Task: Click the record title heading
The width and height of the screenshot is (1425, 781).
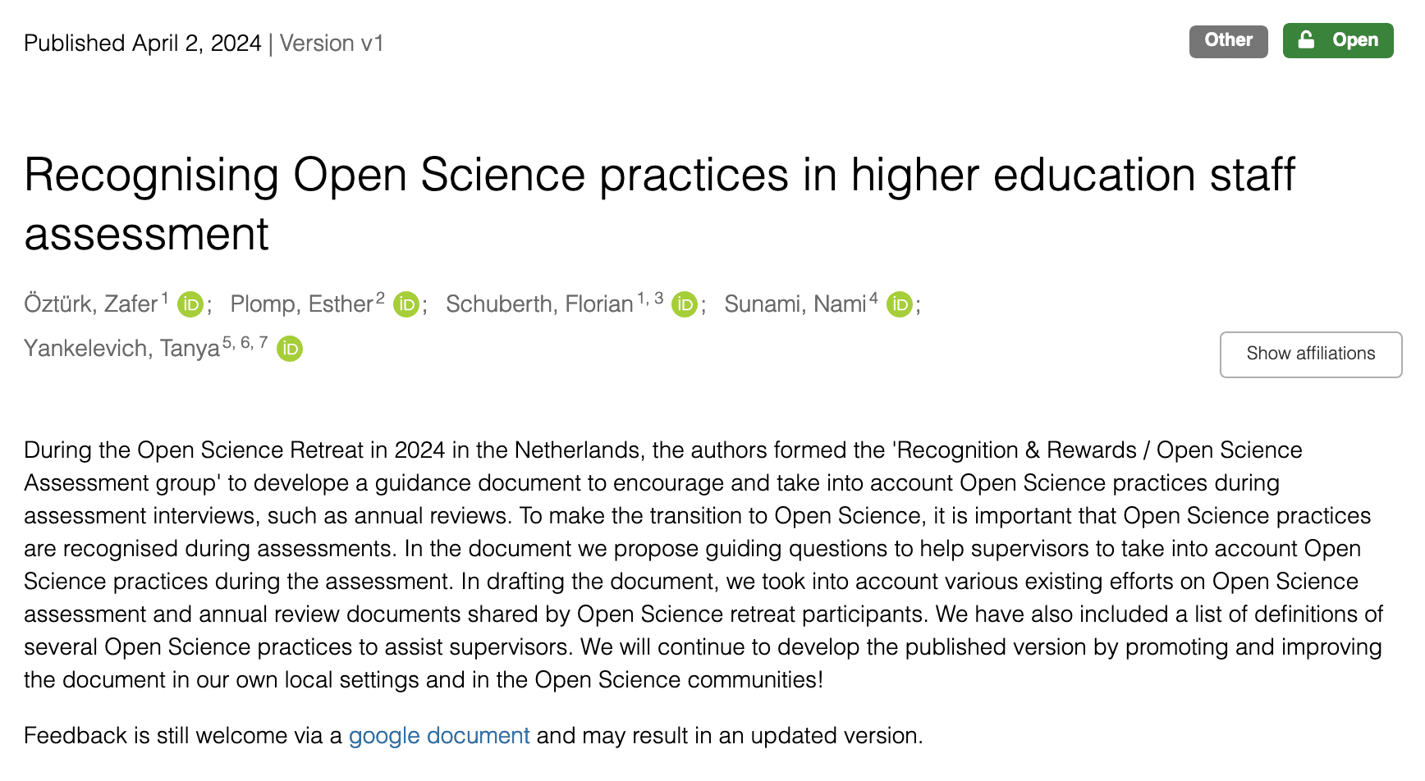Action: pos(660,204)
